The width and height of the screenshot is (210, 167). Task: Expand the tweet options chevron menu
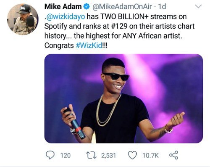click(x=198, y=6)
